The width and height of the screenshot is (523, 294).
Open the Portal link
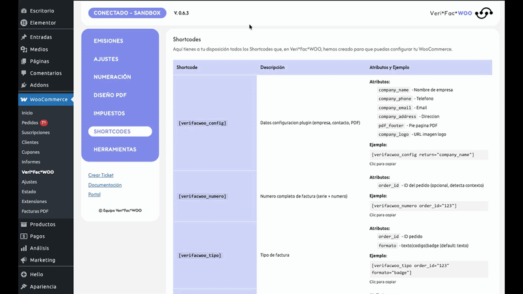(94, 194)
